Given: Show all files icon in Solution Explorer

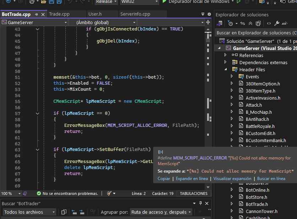Looking at the screenshot, I should (x=258, y=23).
